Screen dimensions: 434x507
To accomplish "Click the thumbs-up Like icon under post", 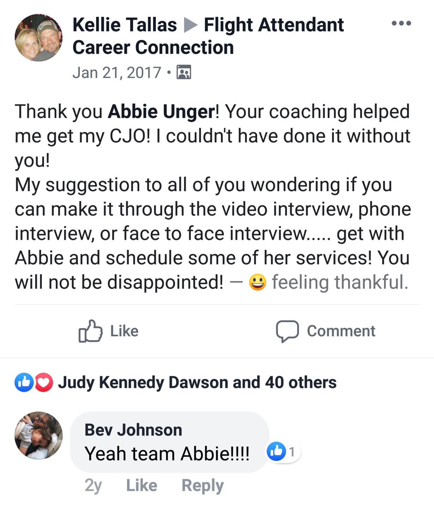I will [x=91, y=331].
